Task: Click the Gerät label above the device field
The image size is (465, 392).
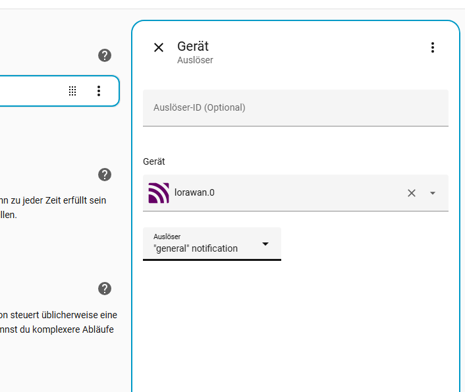Action: click(154, 161)
